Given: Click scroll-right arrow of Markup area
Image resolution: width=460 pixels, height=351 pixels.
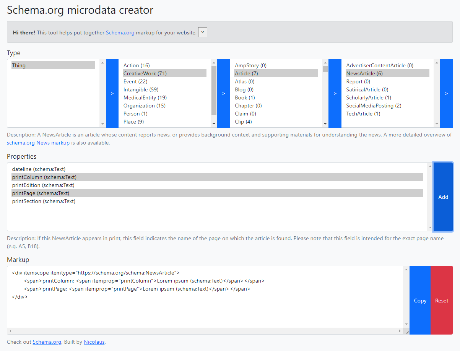Looking at the screenshot, I should coord(400,331).
